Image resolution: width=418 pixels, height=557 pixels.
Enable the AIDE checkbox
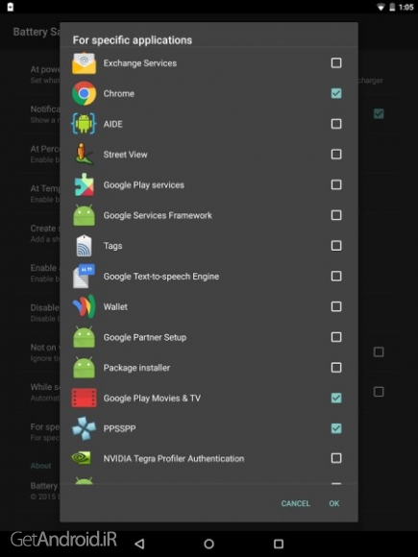point(336,124)
